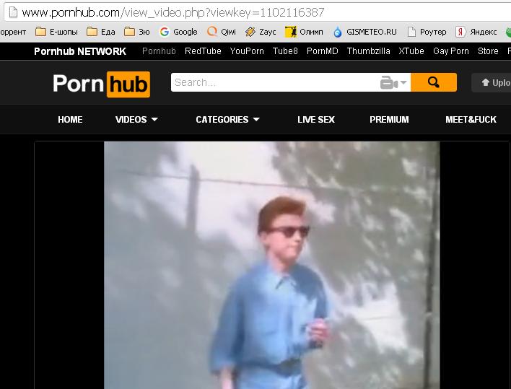This screenshot has height=389, width=511.
Task: Open the Zayc bookmark
Action: click(x=261, y=32)
